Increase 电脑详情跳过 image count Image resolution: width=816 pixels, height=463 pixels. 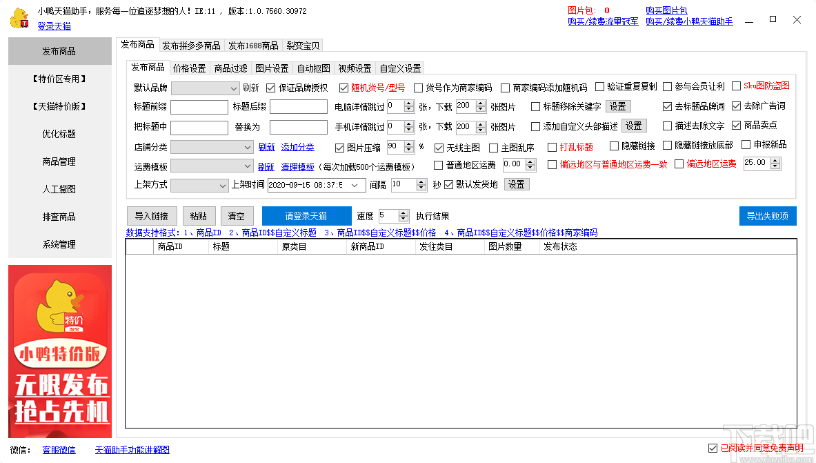409,104
